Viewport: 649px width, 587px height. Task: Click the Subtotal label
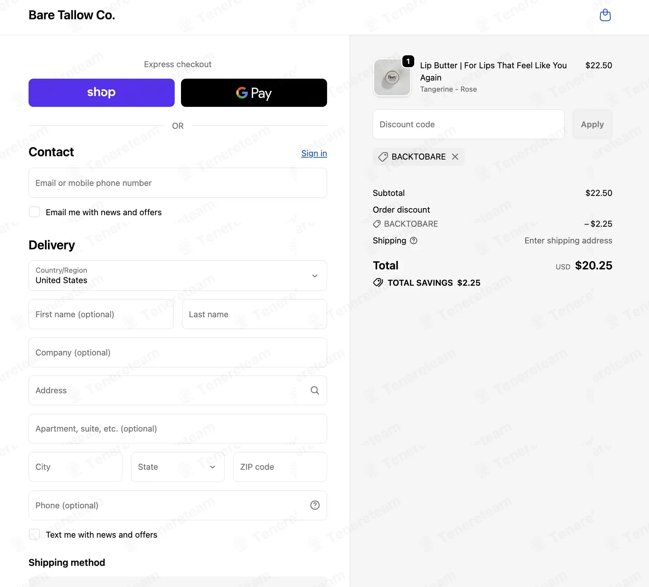click(x=389, y=193)
